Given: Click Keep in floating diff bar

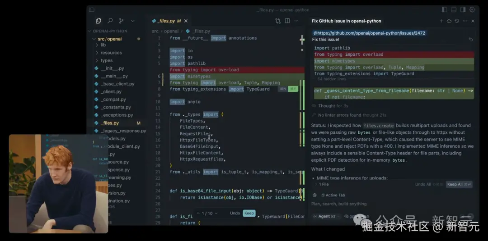Looking at the screenshot, I should click(249, 214).
